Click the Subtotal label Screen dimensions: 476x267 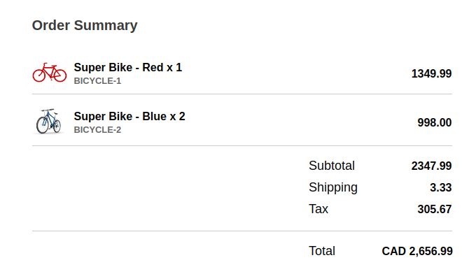(332, 166)
